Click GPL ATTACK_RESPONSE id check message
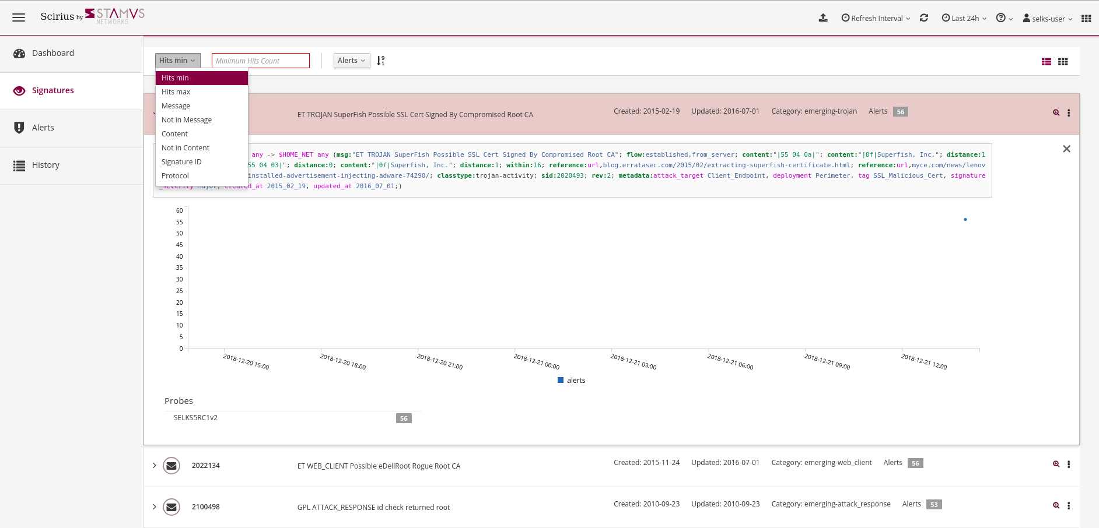 [374, 508]
